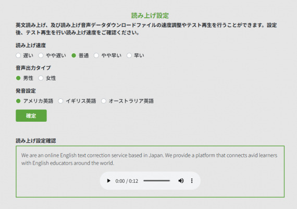The width and height of the screenshot is (297, 209).
Task: Open audio player more options menu
Action: (192, 181)
